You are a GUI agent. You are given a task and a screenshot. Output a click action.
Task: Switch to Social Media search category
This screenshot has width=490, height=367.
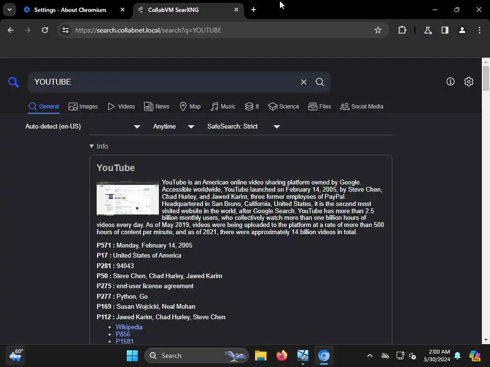pos(362,107)
